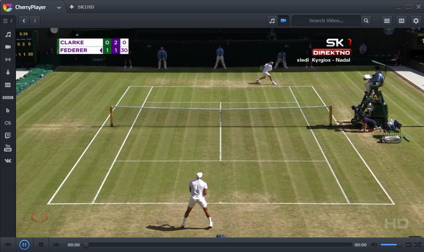Open the Last.fm service icon
The image size is (424, 252).
coord(8,123)
